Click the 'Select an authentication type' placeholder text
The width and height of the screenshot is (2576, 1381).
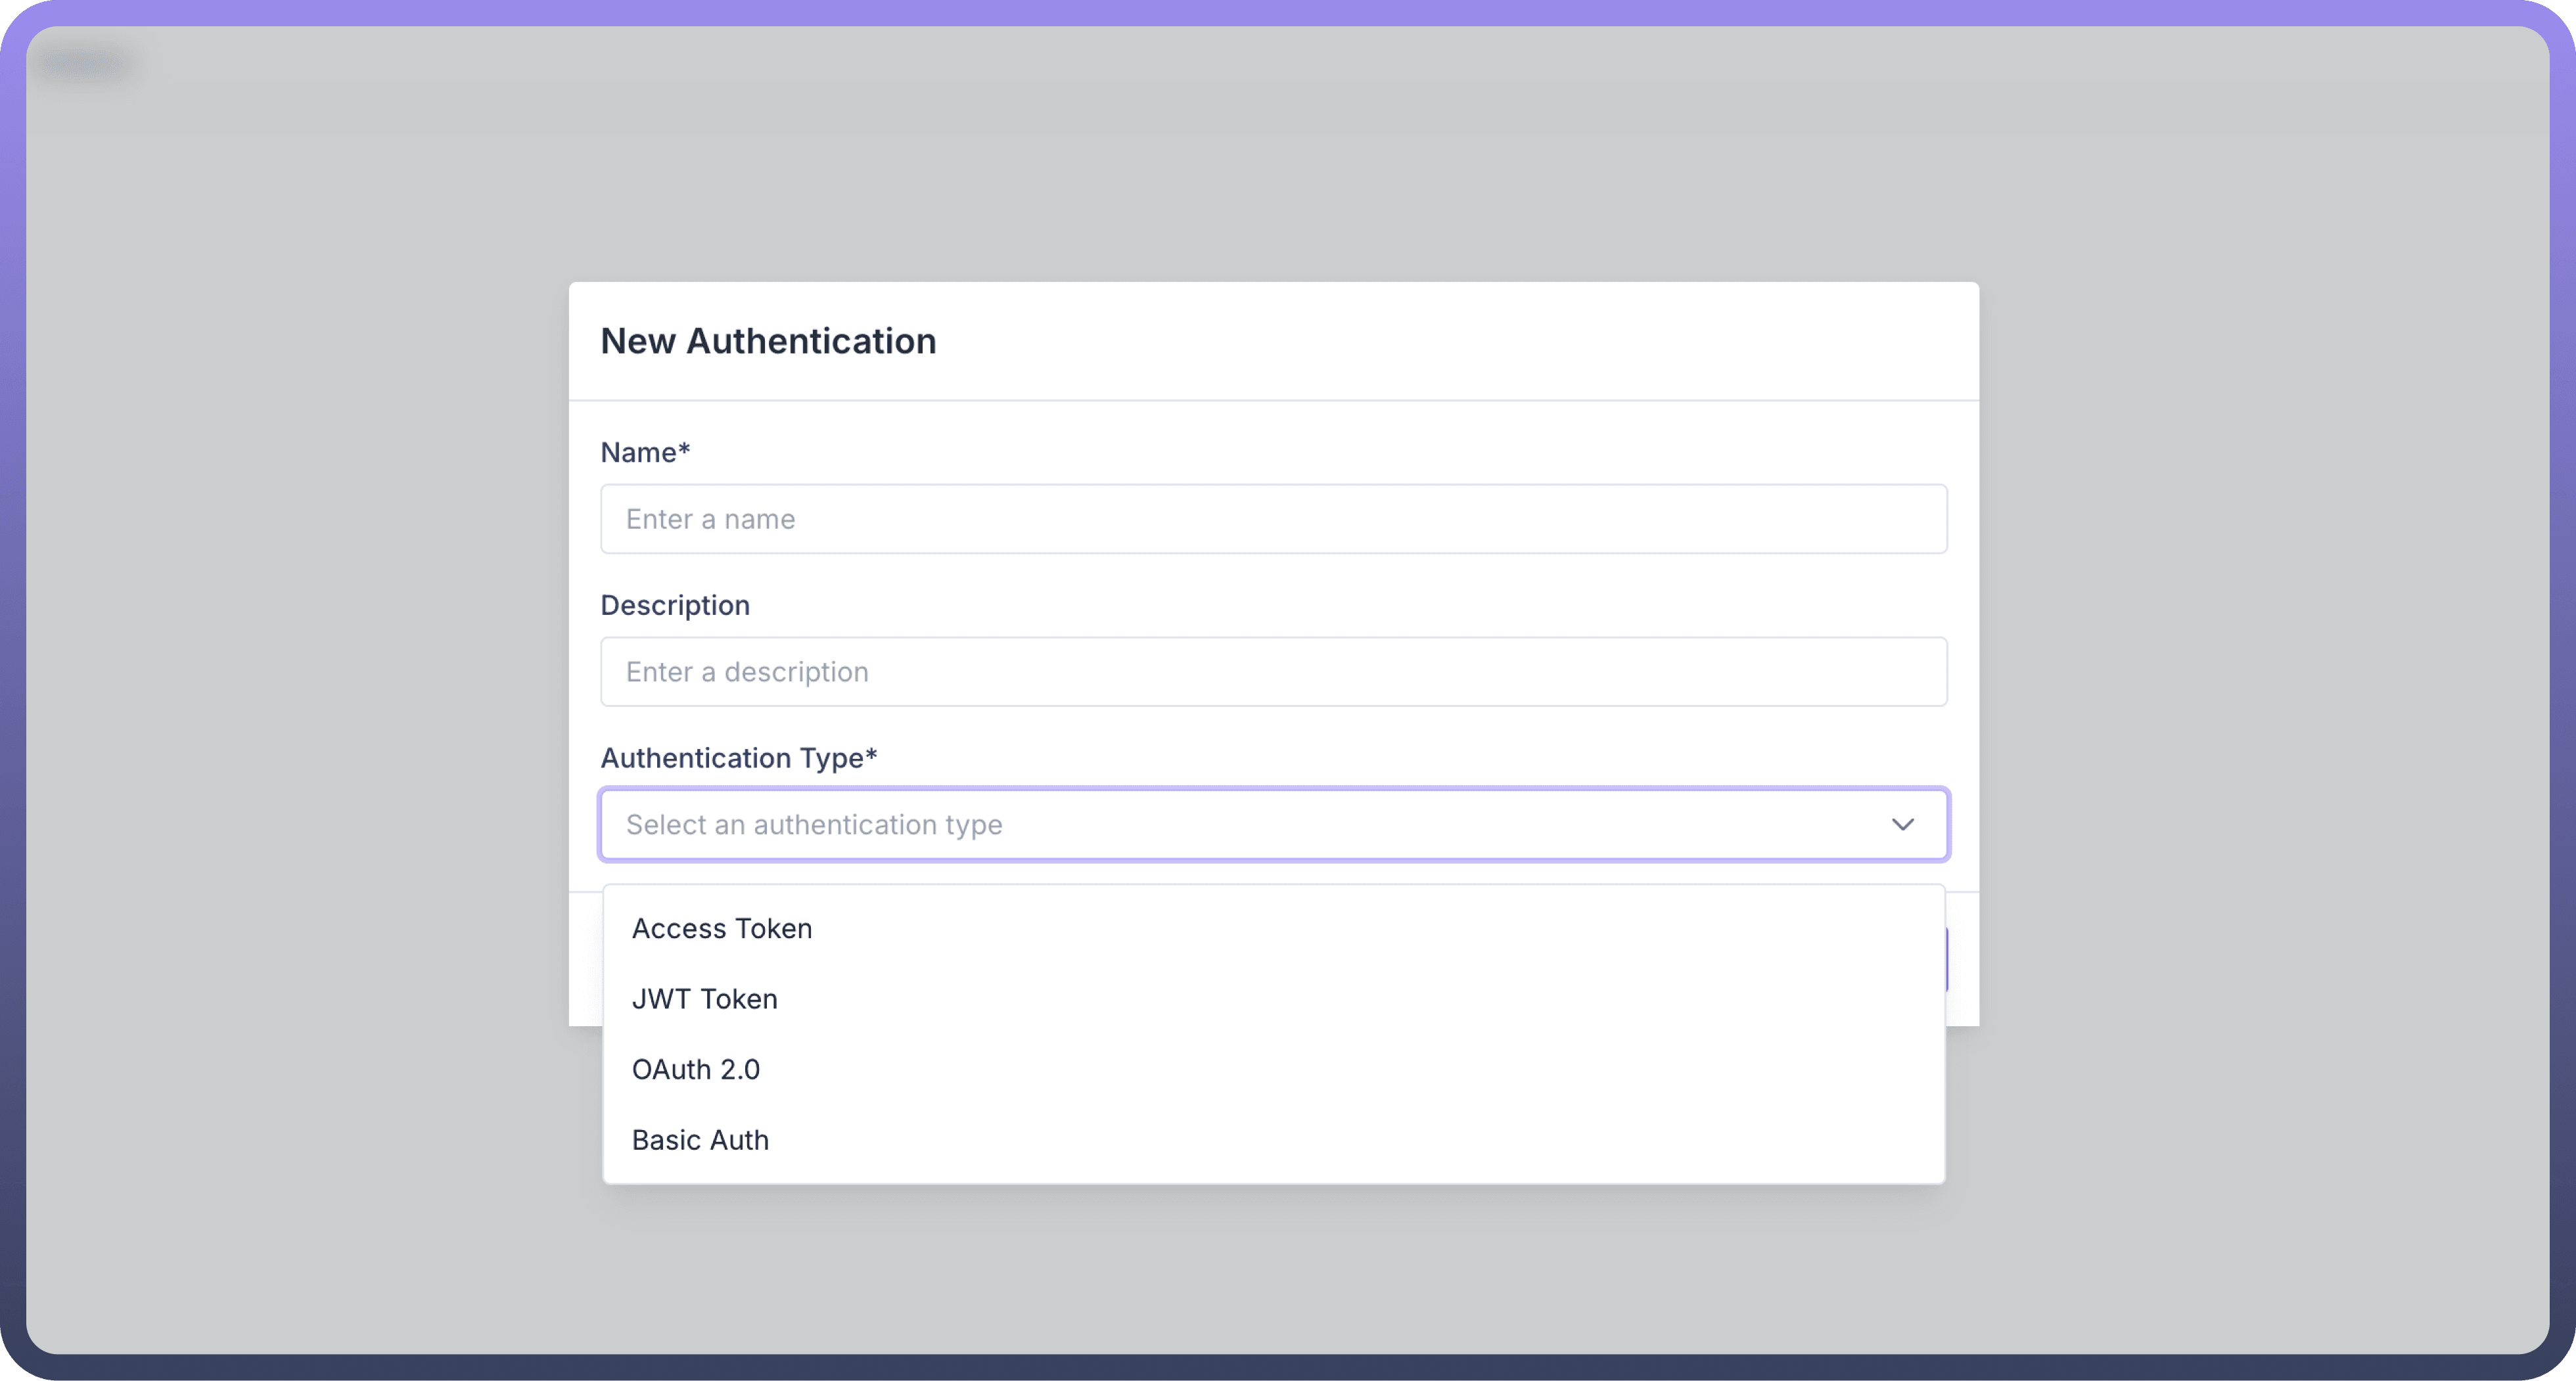(813, 825)
